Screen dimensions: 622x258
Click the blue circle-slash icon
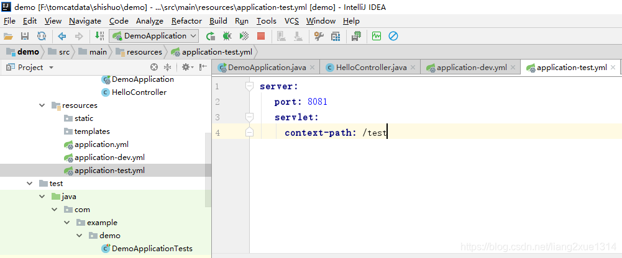click(393, 37)
